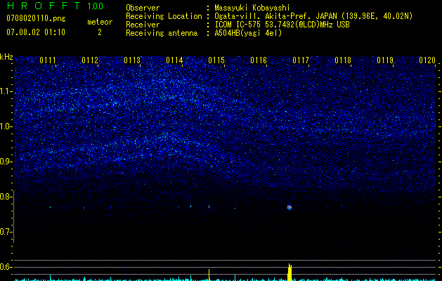Click the 0120 time marker
Viewport: 442px width, 281px height.
point(427,60)
